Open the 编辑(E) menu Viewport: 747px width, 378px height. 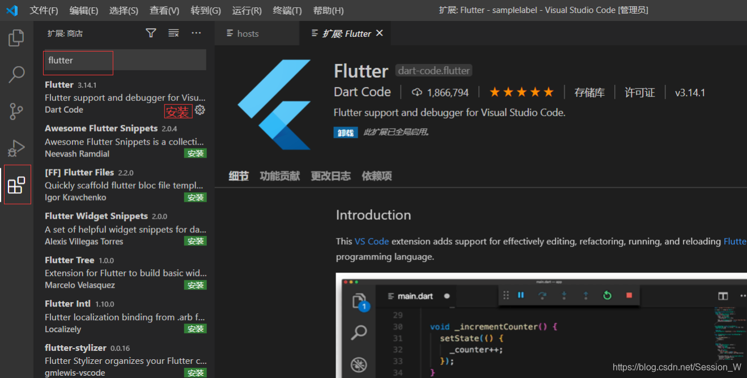click(84, 10)
